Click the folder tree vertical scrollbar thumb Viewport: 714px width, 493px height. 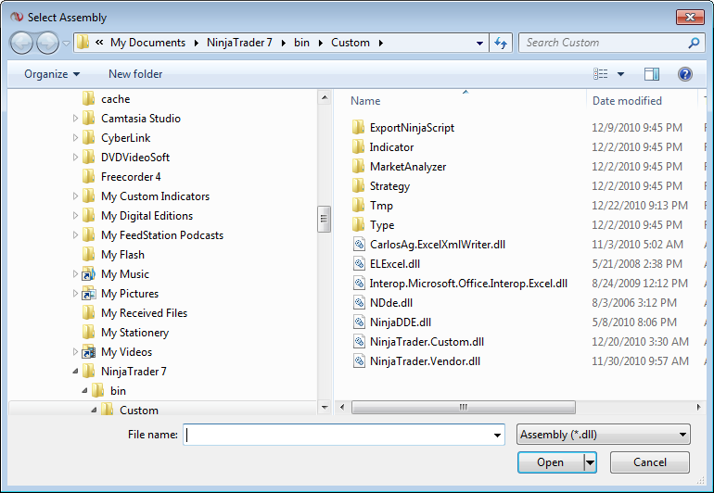click(324, 219)
